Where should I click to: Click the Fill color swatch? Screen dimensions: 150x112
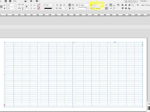click(39, 5)
